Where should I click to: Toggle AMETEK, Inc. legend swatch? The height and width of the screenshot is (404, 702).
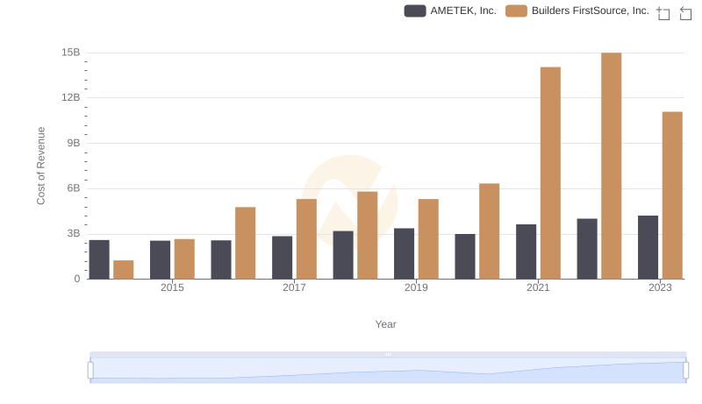click(x=414, y=11)
